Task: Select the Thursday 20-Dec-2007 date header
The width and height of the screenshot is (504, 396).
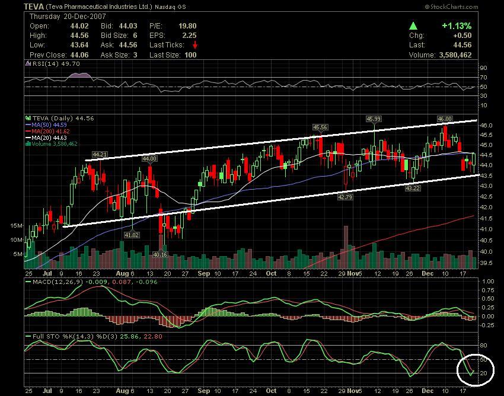Action: click(68, 17)
